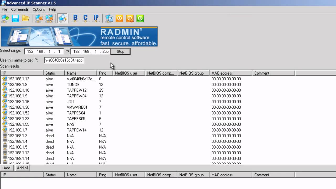
Task: Click the IP range toolbar icon
Action: [x=96, y=18]
